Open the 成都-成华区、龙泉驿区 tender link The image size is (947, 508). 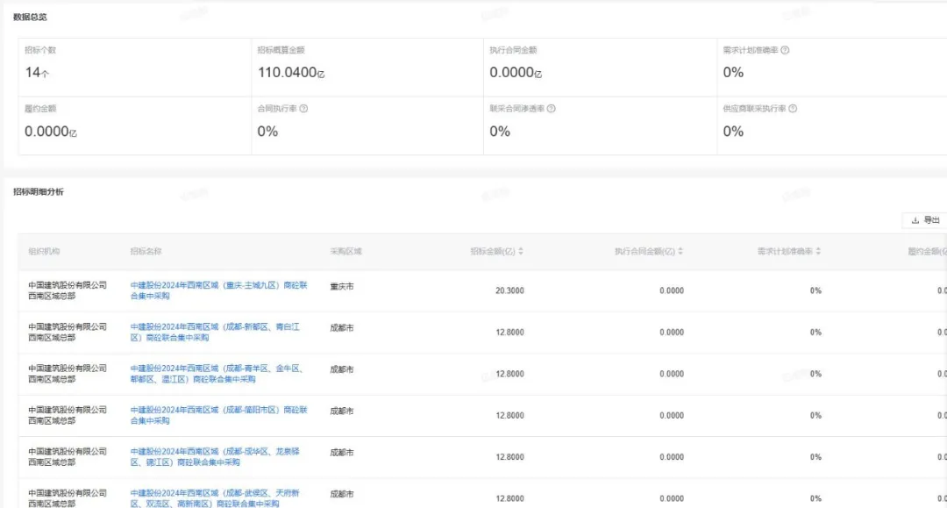click(215, 457)
